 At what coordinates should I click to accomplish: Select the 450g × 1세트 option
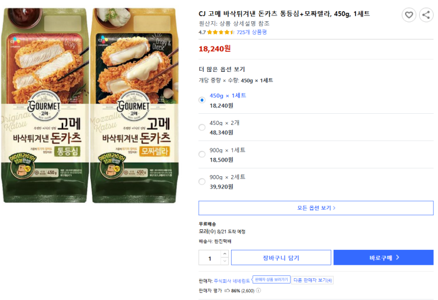point(202,100)
